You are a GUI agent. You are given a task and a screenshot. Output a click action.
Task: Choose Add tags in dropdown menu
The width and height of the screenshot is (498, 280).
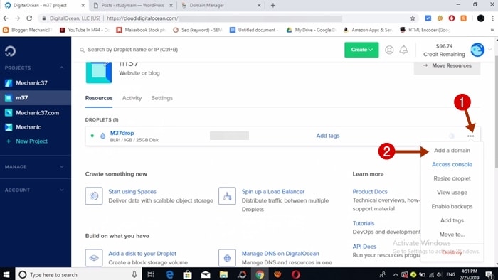(x=452, y=220)
